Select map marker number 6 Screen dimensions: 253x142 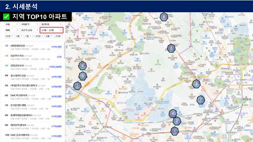click(x=83, y=76)
